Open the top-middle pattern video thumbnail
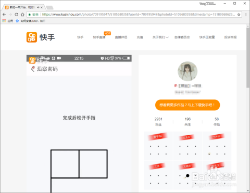Viewport: 250px width, 193px height. (x=187, y=146)
